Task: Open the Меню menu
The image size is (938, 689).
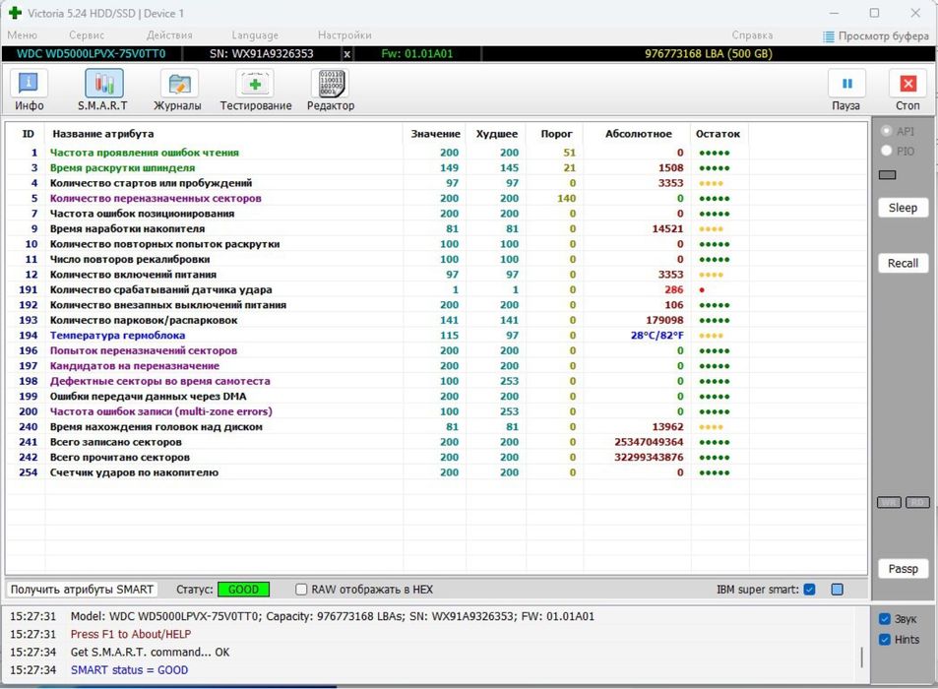Action: (x=22, y=35)
